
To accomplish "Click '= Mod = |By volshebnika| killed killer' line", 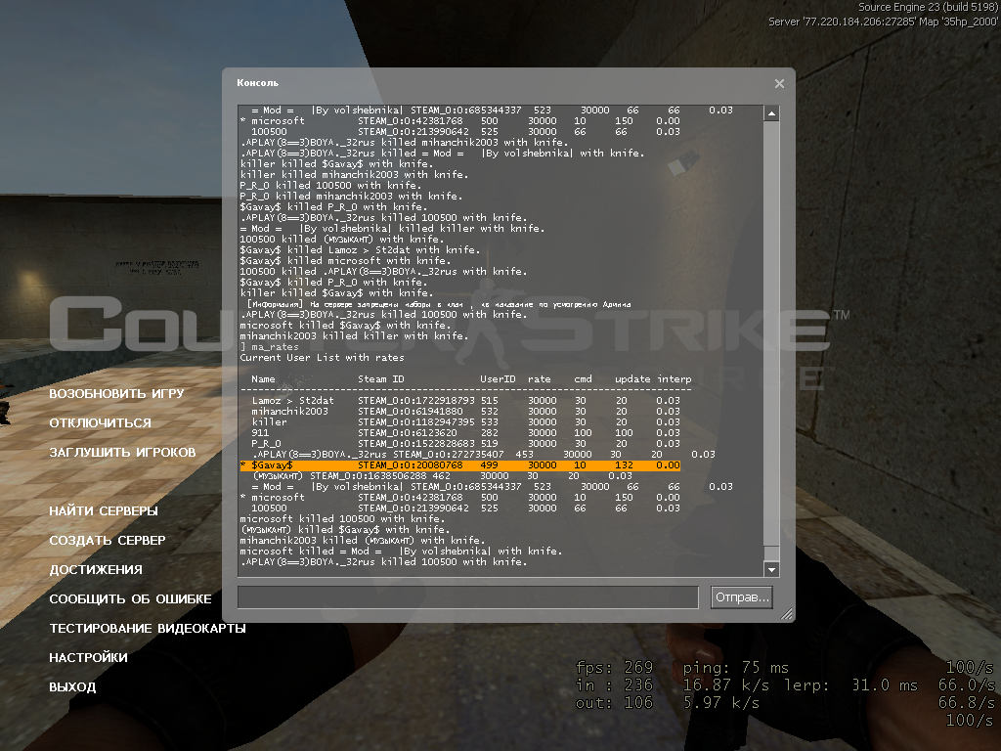I will pyautogui.click(x=393, y=228).
